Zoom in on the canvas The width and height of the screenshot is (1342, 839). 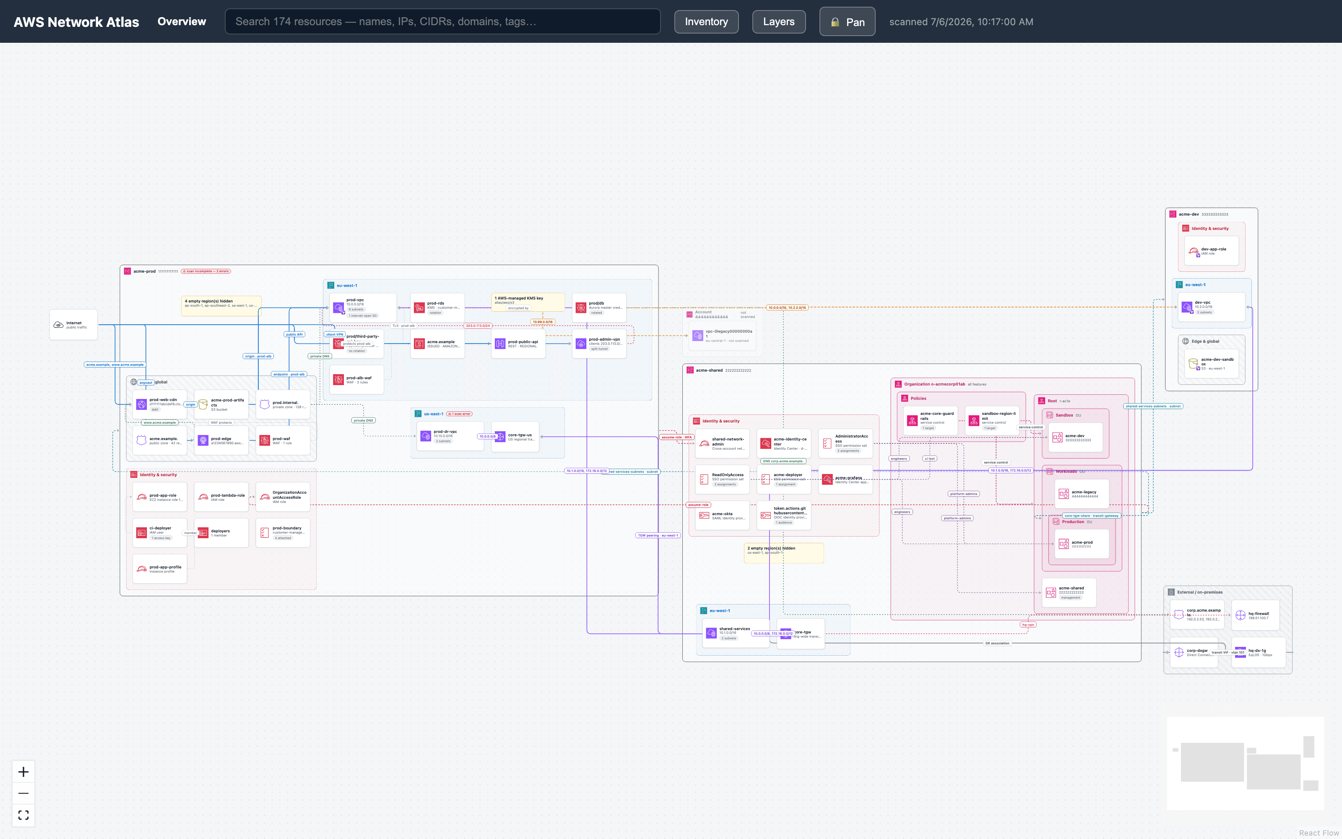point(23,772)
